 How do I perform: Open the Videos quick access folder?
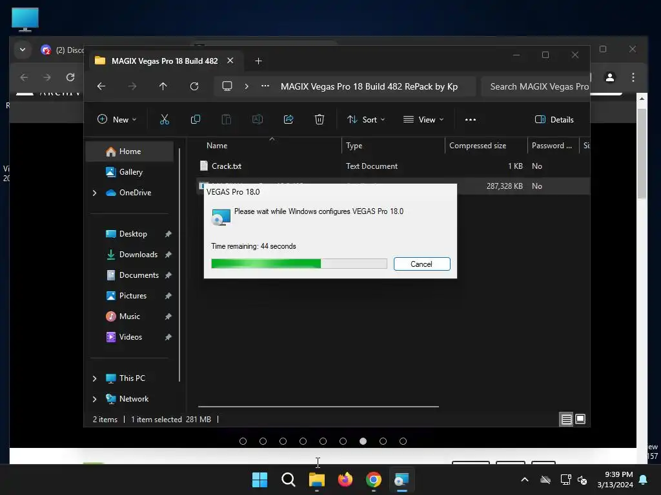130,336
